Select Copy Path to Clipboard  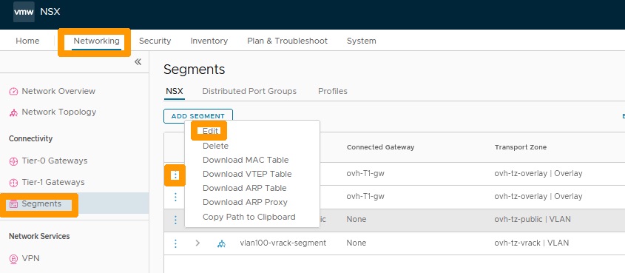[x=249, y=217]
